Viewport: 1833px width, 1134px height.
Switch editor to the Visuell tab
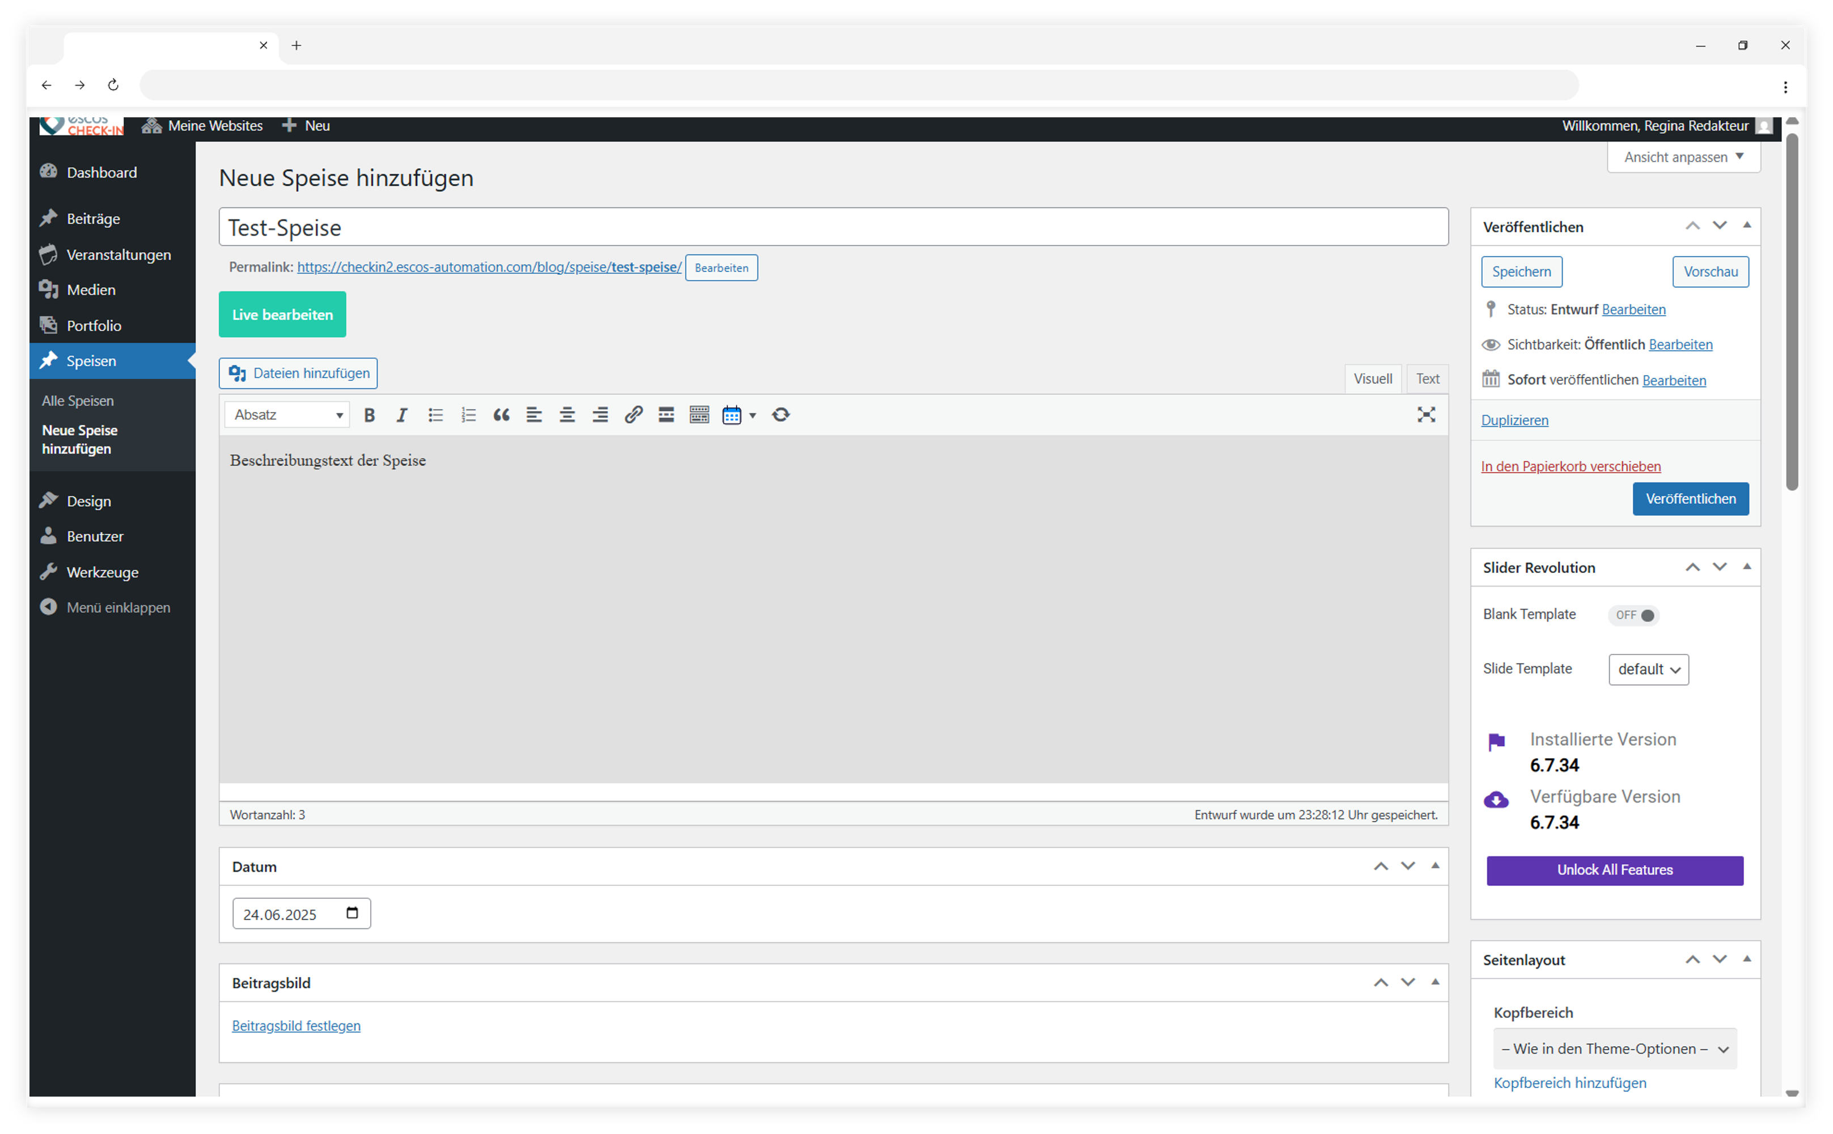[1373, 379]
